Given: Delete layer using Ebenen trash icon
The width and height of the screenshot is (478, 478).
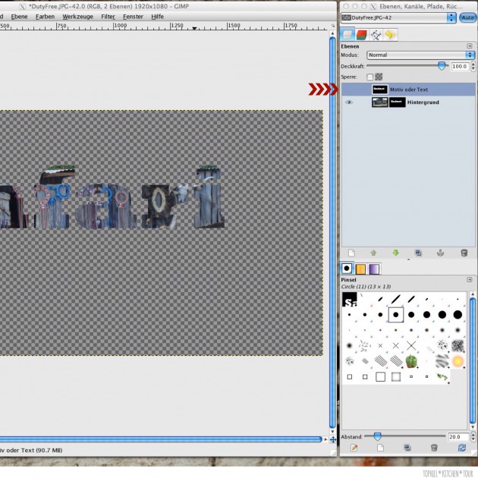Looking at the screenshot, I should (x=464, y=253).
